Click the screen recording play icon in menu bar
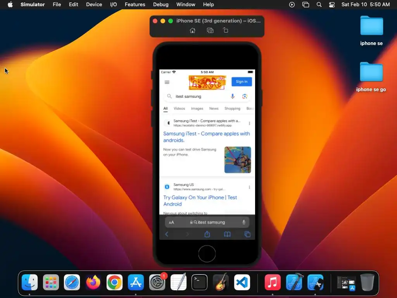The height and width of the screenshot is (298, 397). (x=292, y=5)
